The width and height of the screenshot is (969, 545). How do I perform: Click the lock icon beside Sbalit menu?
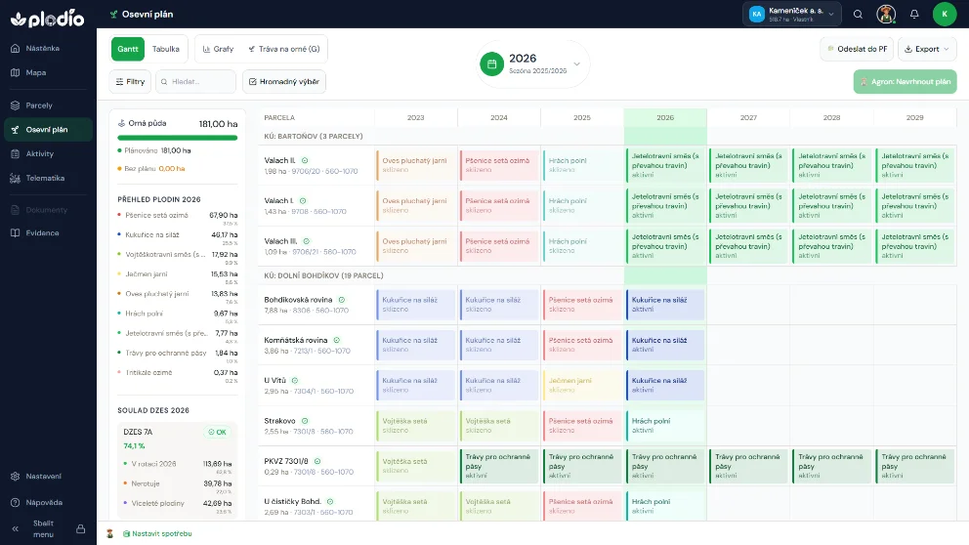point(80,529)
